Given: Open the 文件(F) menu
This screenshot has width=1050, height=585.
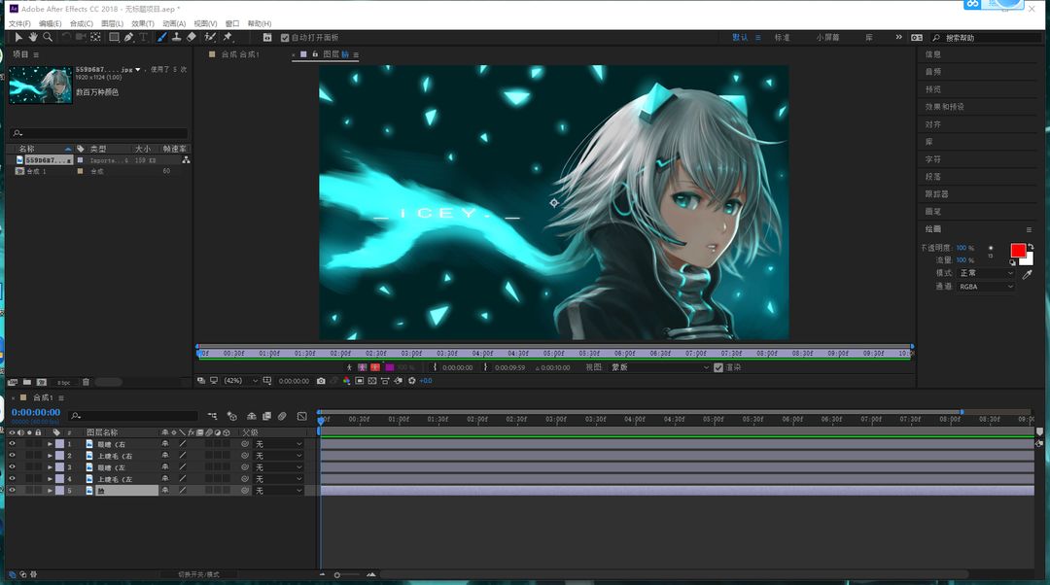Looking at the screenshot, I should click(19, 23).
